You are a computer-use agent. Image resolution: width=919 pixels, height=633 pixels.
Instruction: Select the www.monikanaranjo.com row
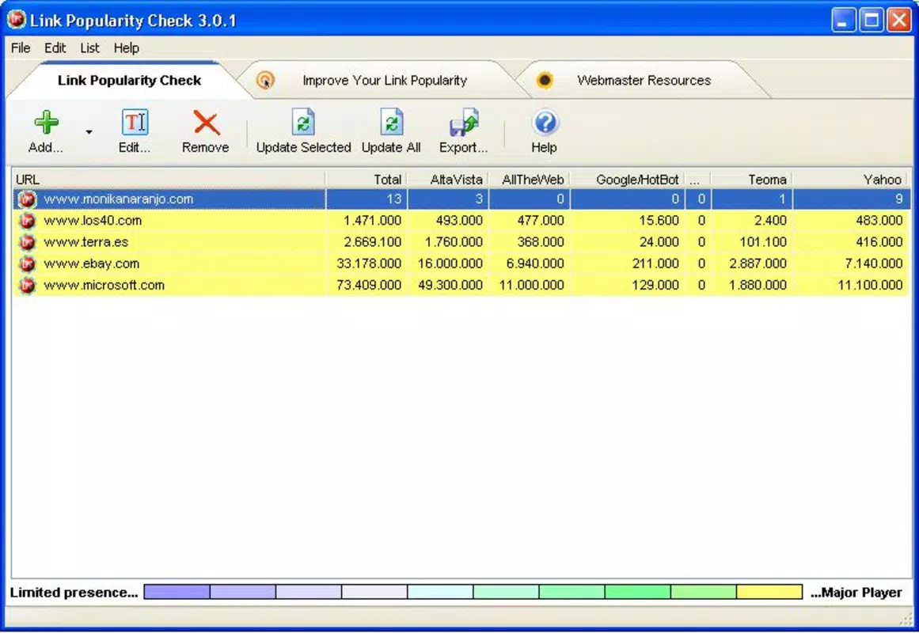(461, 199)
